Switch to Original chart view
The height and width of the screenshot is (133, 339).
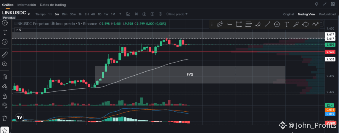[x=288, y=14]
